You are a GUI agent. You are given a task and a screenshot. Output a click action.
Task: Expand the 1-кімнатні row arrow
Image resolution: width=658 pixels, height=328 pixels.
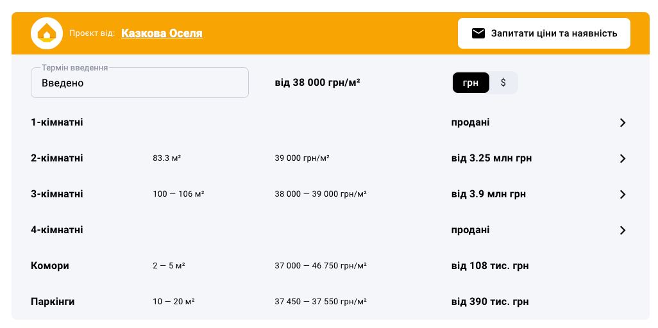[x=622, y=122]
